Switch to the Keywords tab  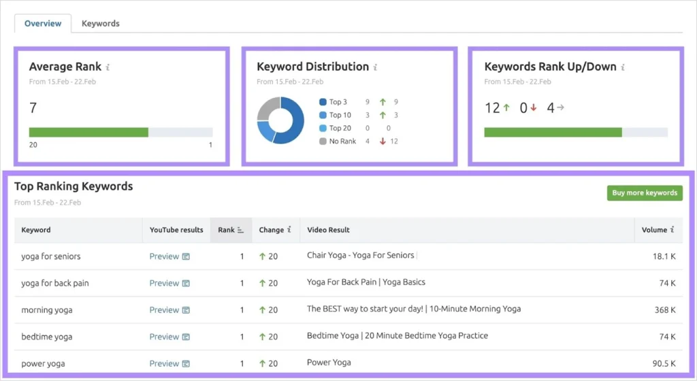(101, 23)
